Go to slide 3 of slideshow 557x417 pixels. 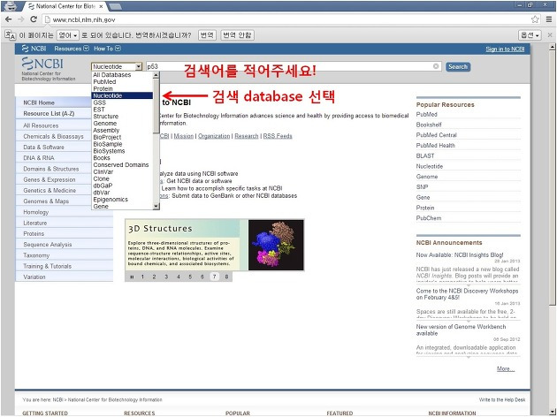(x=166, y=277)
